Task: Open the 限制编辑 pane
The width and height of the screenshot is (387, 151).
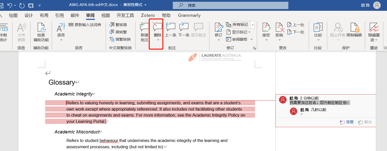Action: pos(354,30)
